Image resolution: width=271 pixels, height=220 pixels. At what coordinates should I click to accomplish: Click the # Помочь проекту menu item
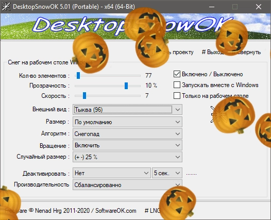170,52
